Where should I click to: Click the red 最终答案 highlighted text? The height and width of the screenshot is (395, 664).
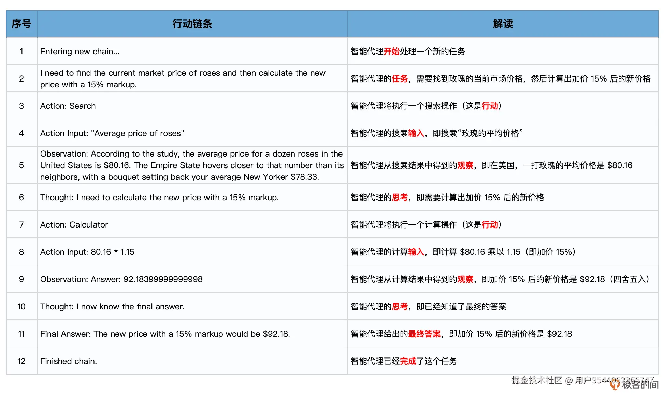[x=424, y=334]
